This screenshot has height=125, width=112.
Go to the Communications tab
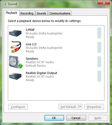[60, 13]
